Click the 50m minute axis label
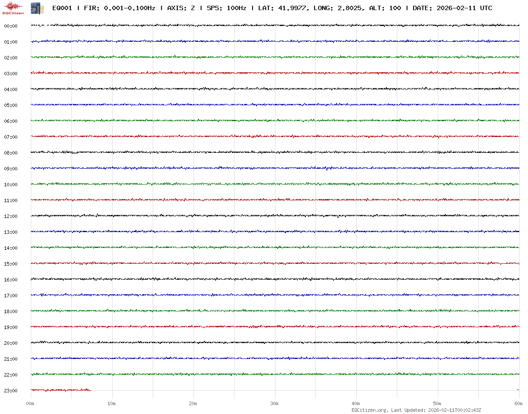 [437, 403]
